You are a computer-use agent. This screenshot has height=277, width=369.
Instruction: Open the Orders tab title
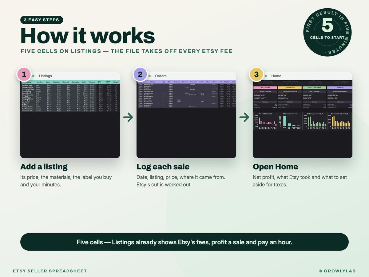point(161,76)
